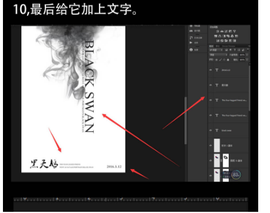
Task: Click the fill percentage field
Action: point(242,60)
